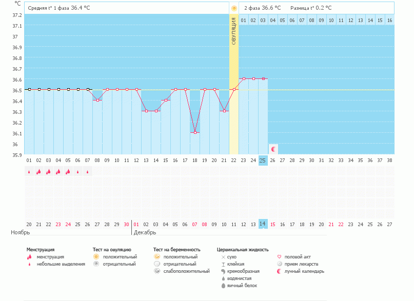Click the 'Средняя t° 1 фаза 36.4 °C' text
This screenshot has height=301, width=414.
(59, 8)
